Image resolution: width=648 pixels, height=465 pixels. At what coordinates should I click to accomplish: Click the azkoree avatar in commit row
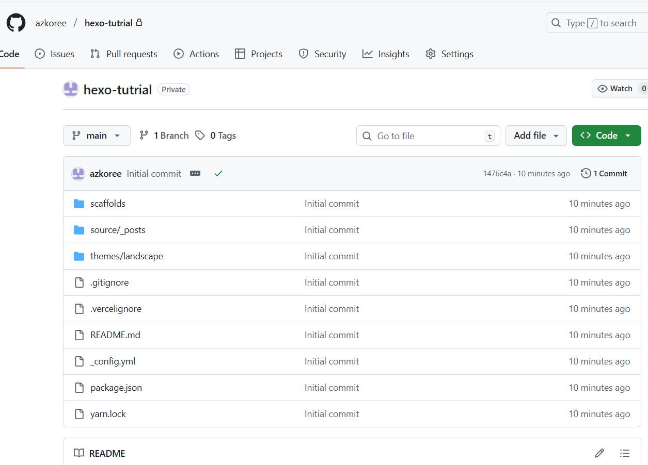pos(78,174)
